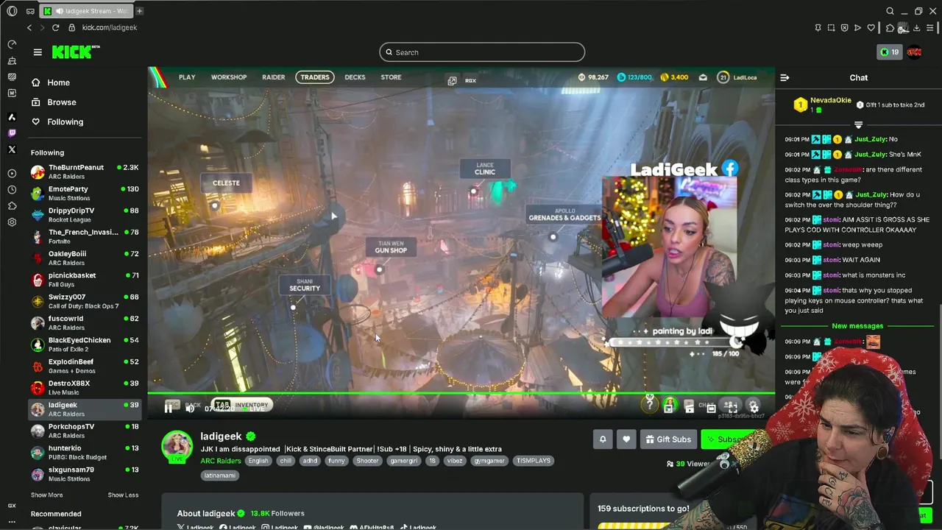Open OakleyBoiii channel in the sidebar
The image size is (942, 530).
coord(85,258)
